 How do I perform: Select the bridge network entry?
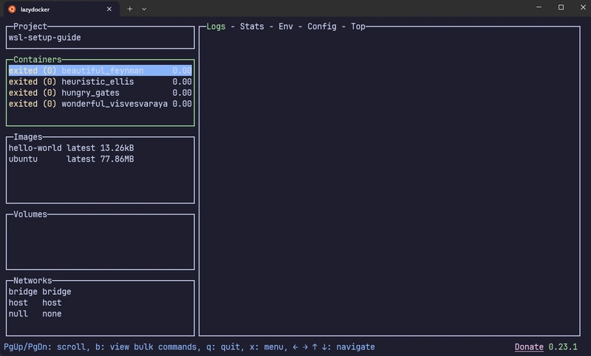(x=40, y=291)
